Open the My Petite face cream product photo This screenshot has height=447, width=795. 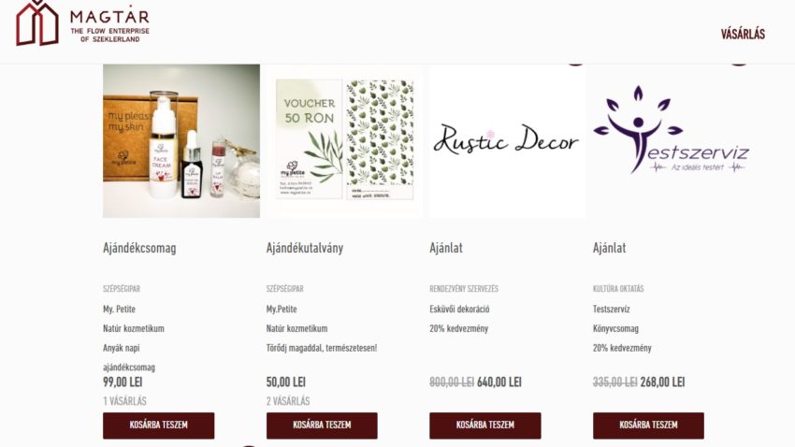click(181, 141)
